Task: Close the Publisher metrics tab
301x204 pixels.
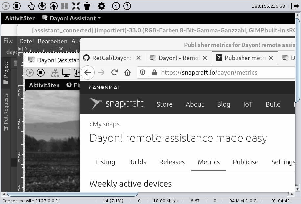Action: click(271, 58)
